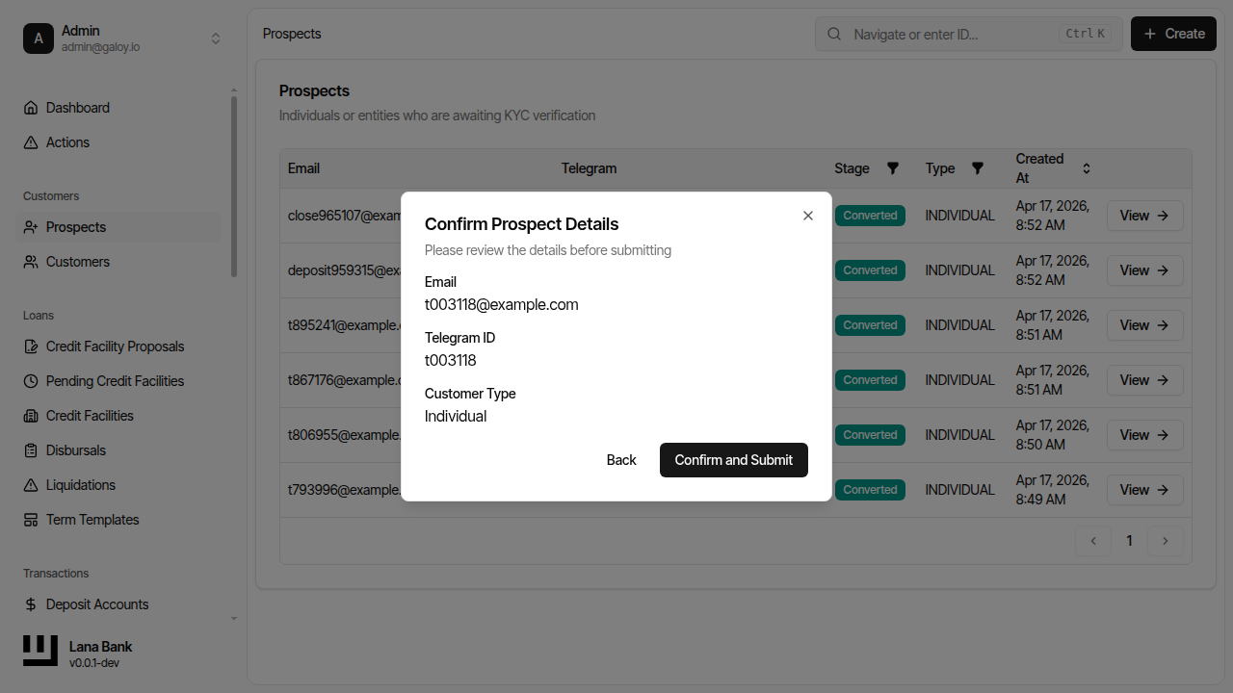Toggle the Created At sort order
This screenshot has width=1233, height=693.
pos(1086,167)
